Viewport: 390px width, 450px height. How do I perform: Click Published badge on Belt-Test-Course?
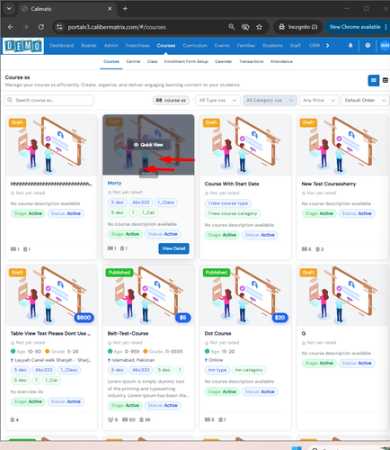(120, 273)
